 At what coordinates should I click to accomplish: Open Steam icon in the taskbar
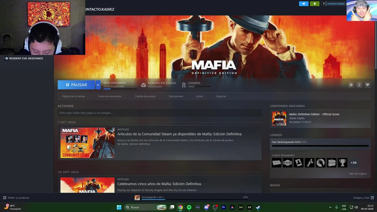coord(258,207)
